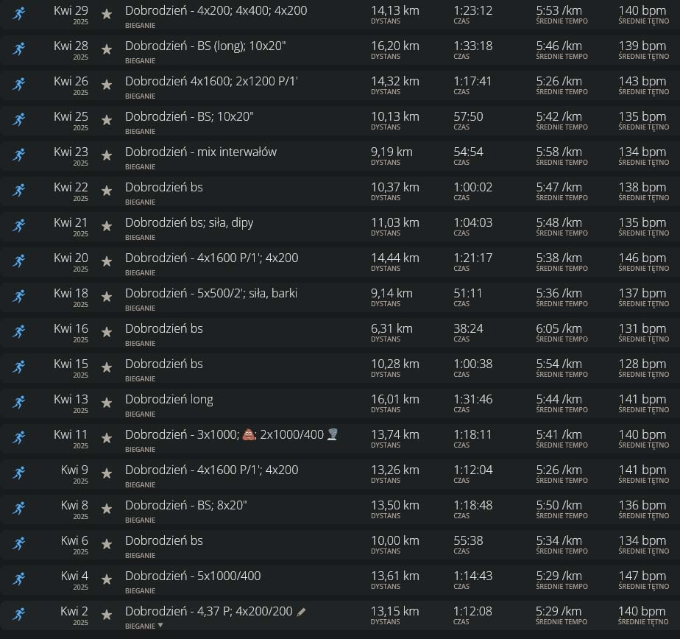The height and width of the screenshot is (639, 680).
Task: Click the running icon for Kwi 9 activity
Action: click(x=19, y=473)
